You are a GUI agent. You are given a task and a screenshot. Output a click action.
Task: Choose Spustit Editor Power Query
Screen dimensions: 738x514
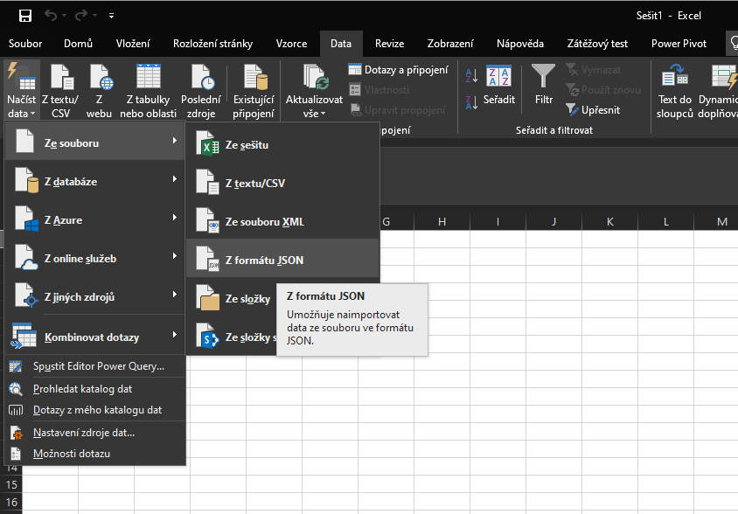(x=95, y=366)
